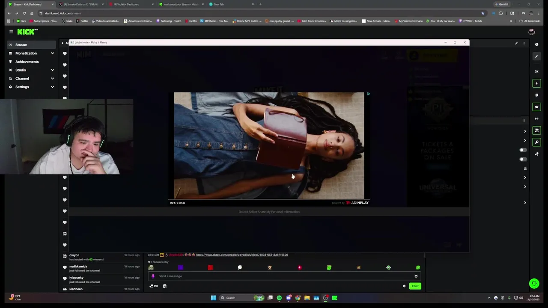Click the green Chat send button
The image size is (548, 308).
pos(415,286)
